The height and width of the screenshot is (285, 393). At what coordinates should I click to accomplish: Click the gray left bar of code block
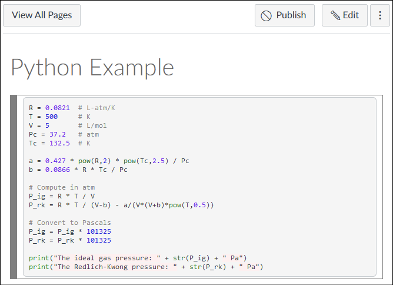pyautogui.click(x=14, y=187)
